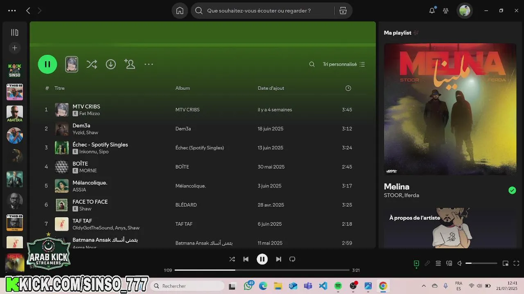Open the Melina album cover art
Image resolution: width=524 pixels, height=294 pixels.
tap(450, 109)
